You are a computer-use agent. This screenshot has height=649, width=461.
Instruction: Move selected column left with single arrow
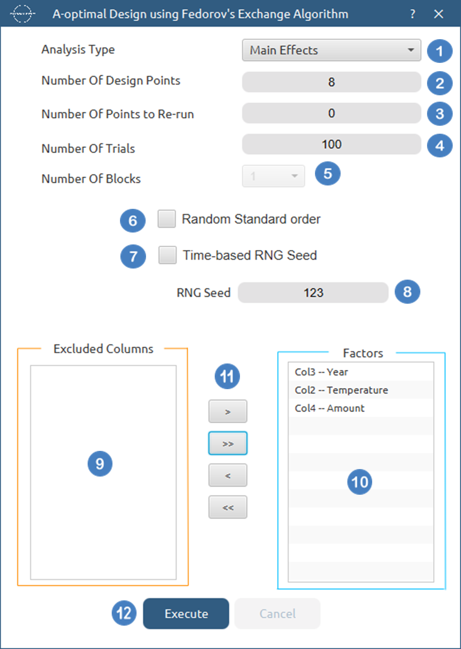[x=228, y=475]
